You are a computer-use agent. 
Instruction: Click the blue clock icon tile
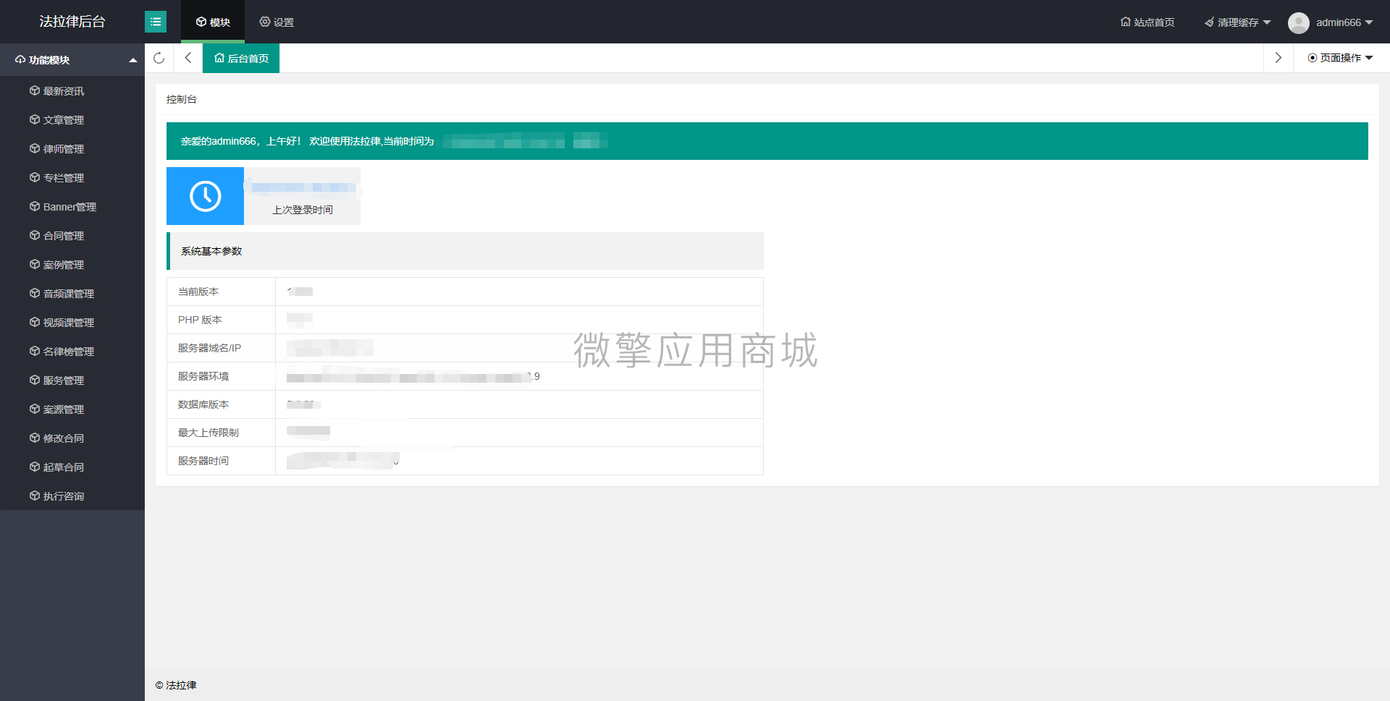[206, 196]
